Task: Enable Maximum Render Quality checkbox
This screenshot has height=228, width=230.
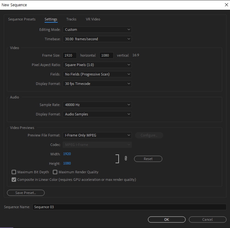Action: coord(55,172)
